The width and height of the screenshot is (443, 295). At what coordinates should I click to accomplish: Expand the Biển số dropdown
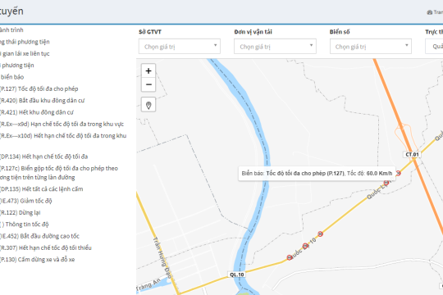pyautogui.click(x=371, y=46)
